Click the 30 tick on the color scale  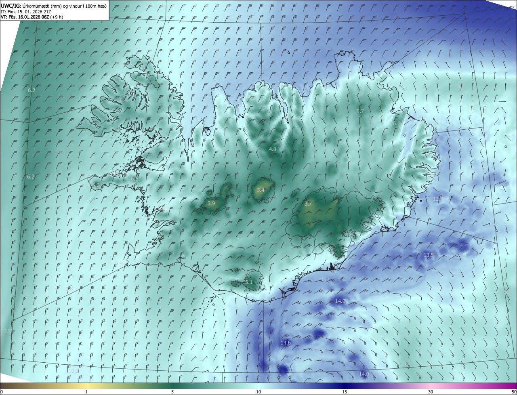click(431, 392)
